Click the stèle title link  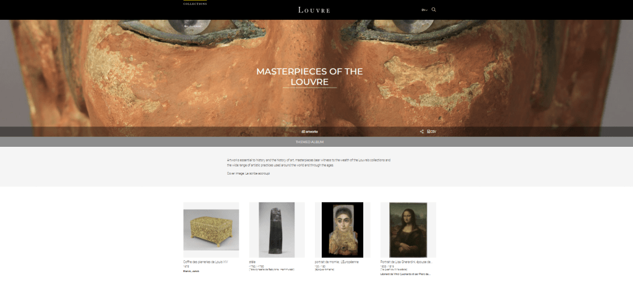click(x=252, y=262)
